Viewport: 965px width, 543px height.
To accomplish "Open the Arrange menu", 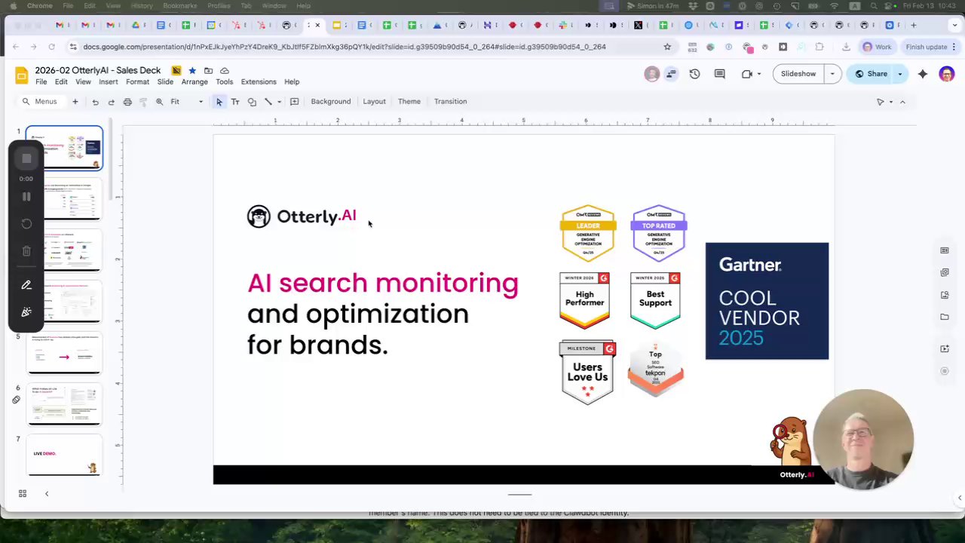I will coord(195,81).
